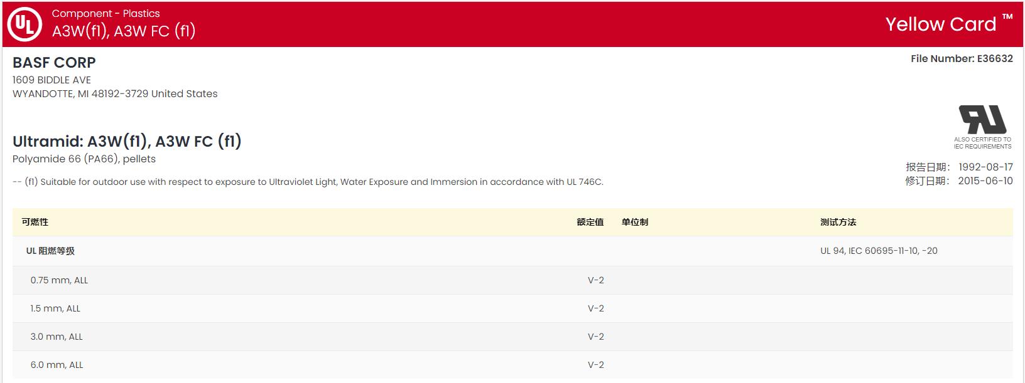Click the UR recognized component mark

pyautogui.click(x=982, y=120)
